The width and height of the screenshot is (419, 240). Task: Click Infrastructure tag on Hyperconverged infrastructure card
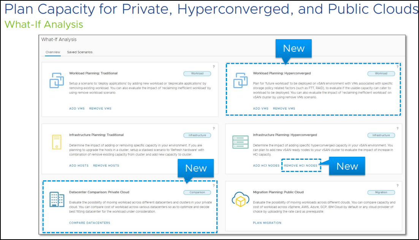coord(381,135)
